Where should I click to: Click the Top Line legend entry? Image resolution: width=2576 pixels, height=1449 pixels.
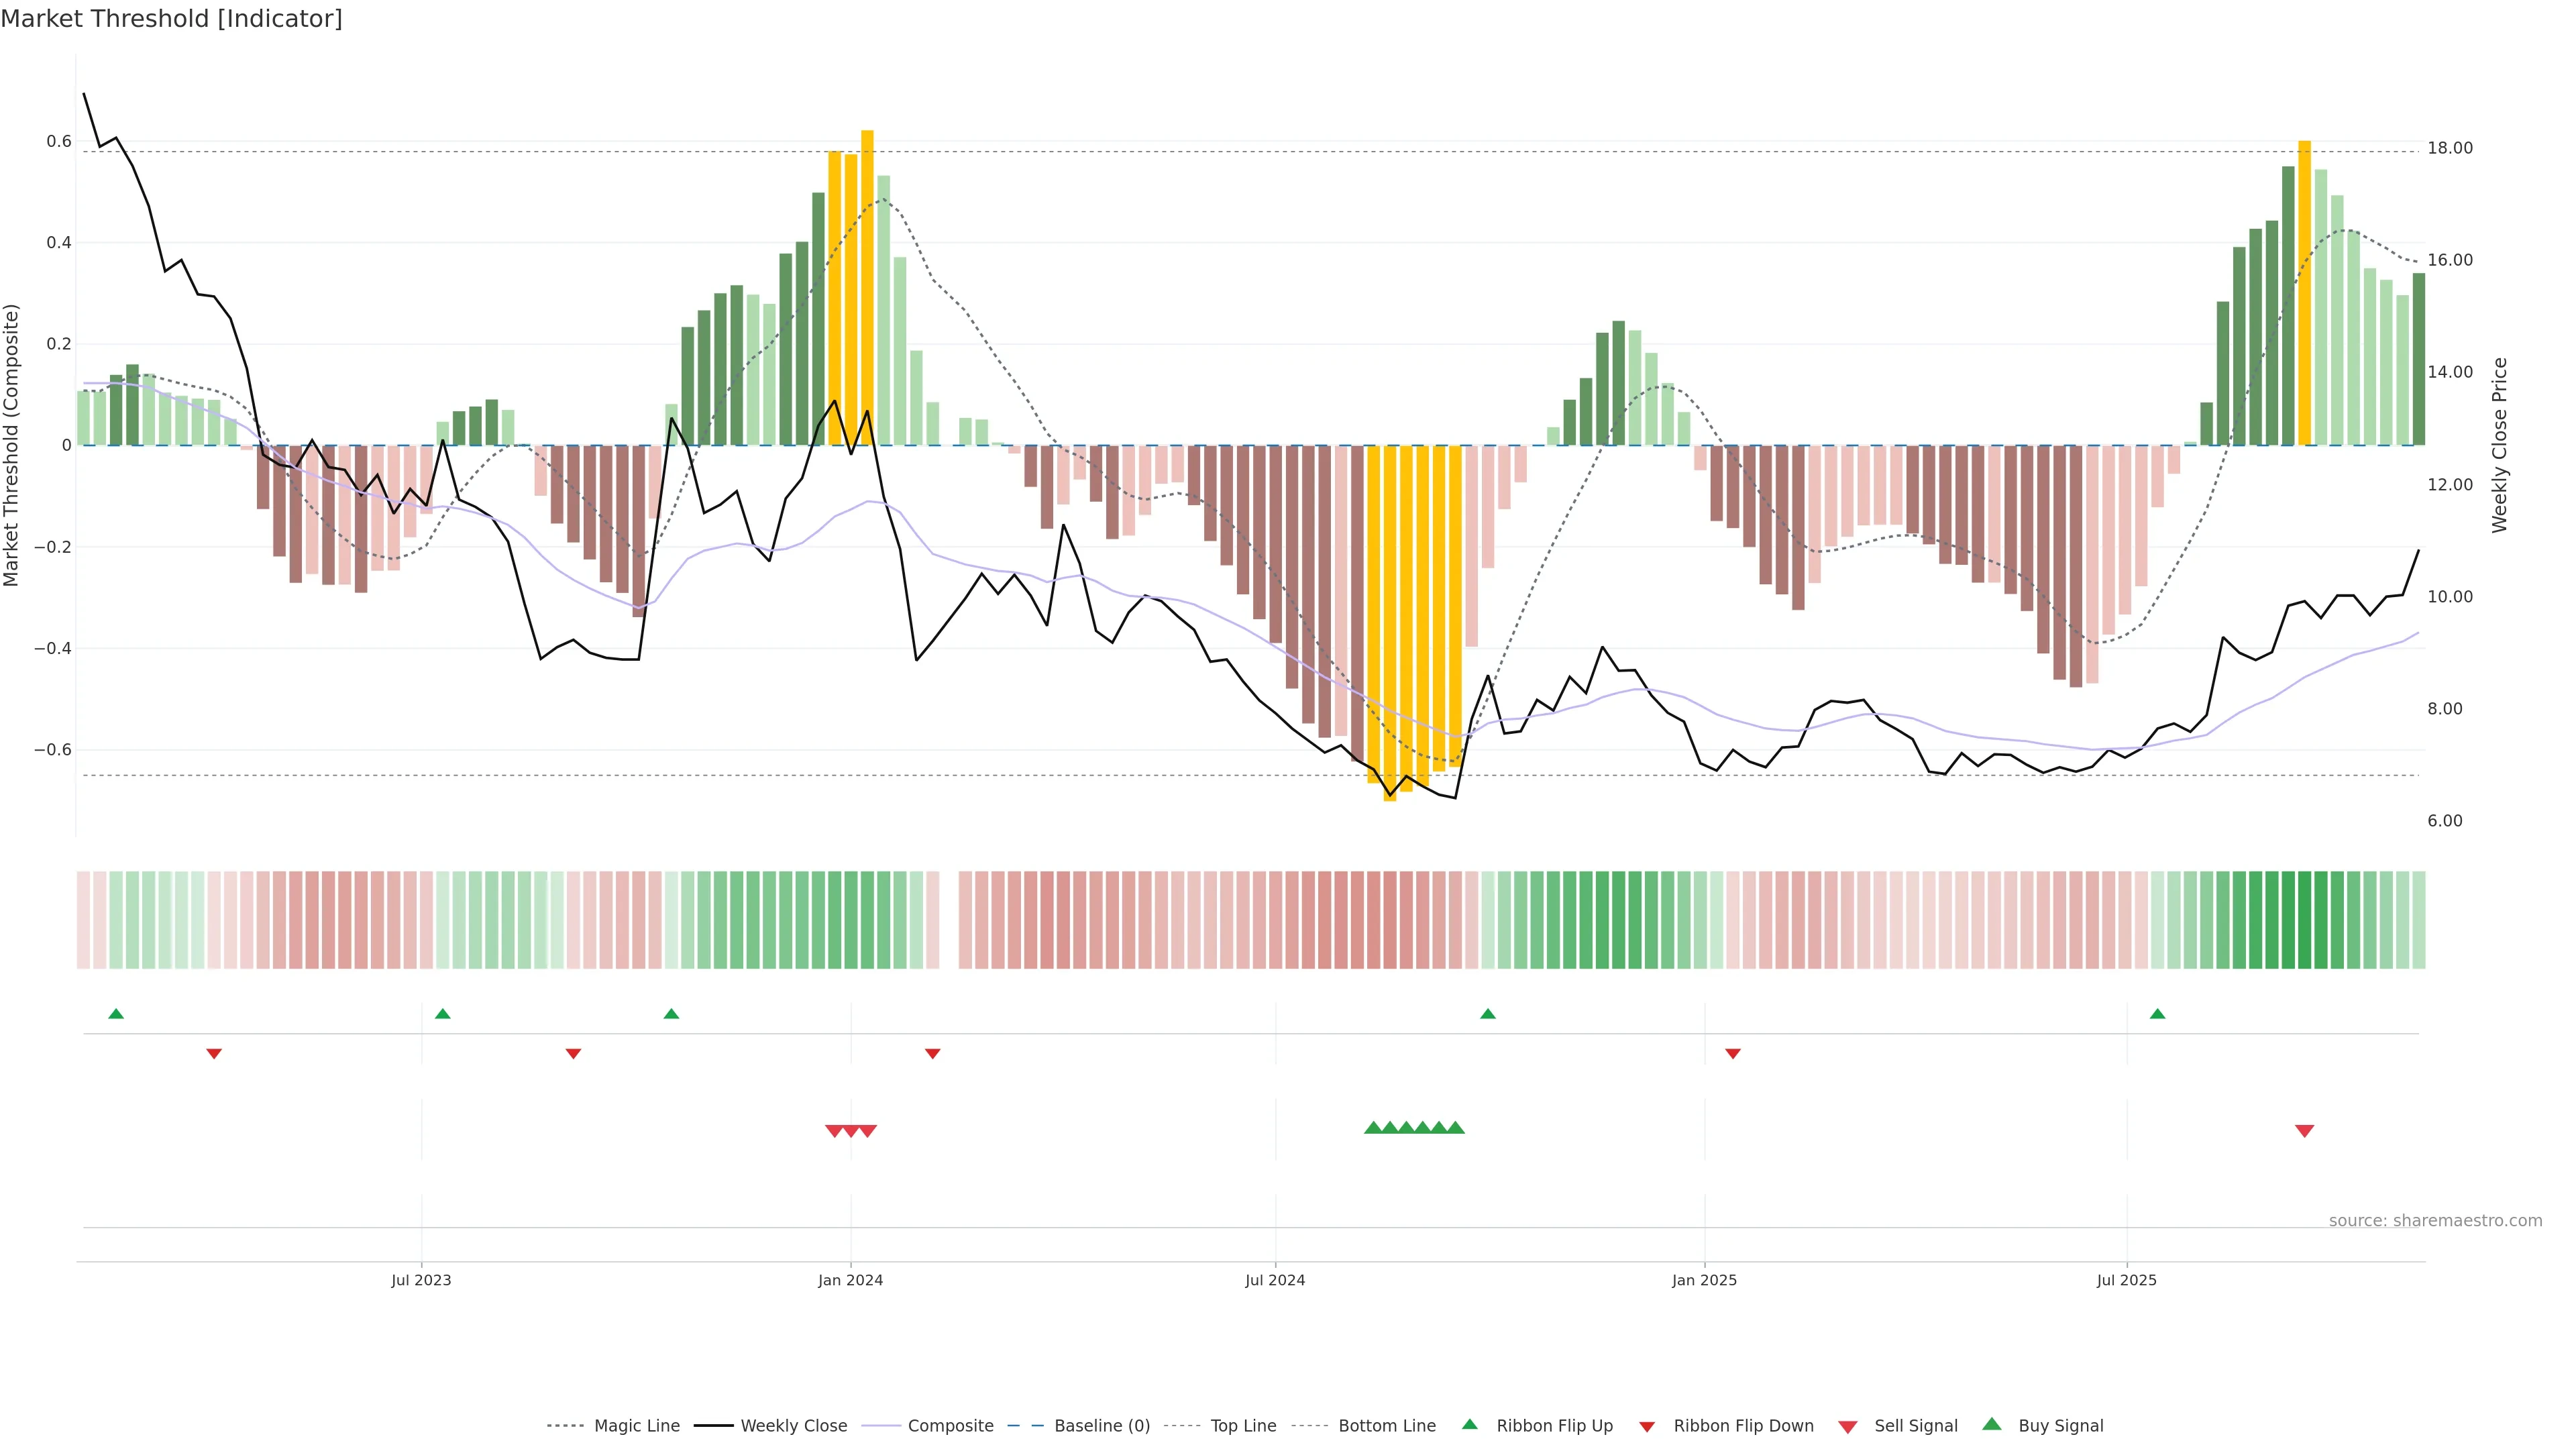(x=1243, y=1426)
